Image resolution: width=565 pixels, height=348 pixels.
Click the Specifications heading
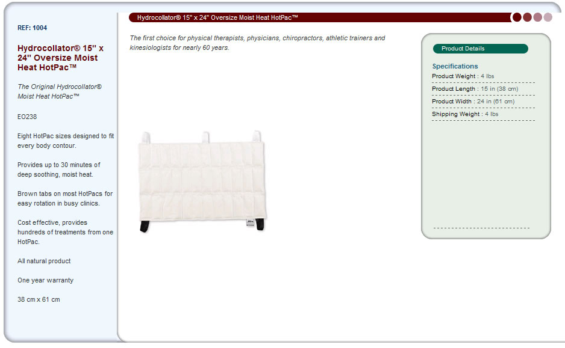point(455,66)
